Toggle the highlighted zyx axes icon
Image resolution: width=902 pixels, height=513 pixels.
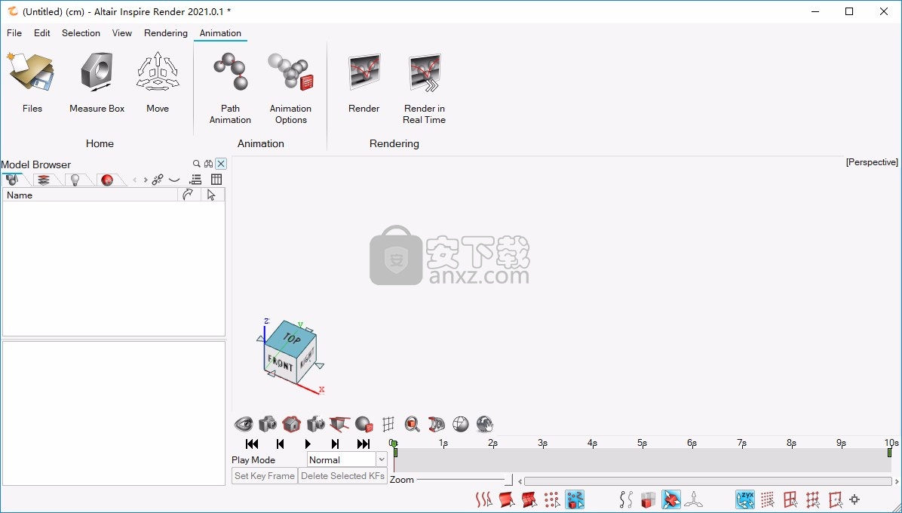[745, 499]
